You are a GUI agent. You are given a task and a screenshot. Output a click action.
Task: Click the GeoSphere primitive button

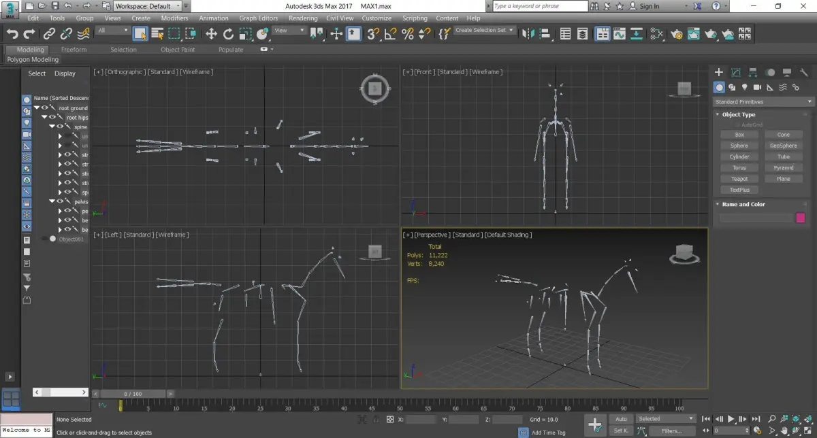tap(783, 146)
